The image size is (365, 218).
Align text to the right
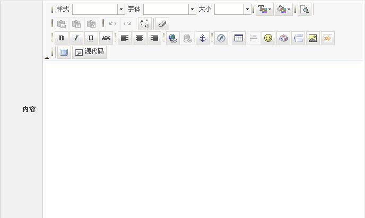(154, 38)
